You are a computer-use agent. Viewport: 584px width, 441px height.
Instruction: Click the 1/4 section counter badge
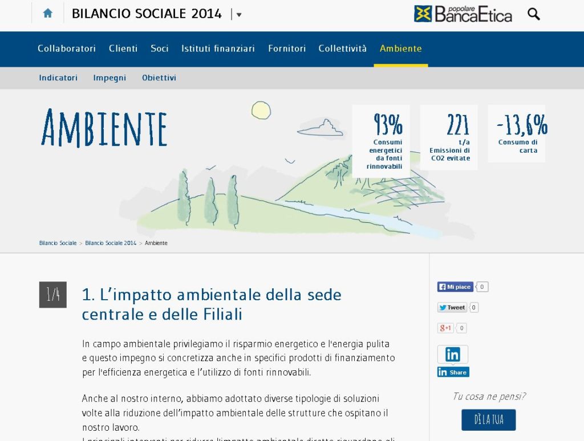(x=53, y=295)
